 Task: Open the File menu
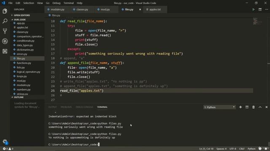click(11, 3)
